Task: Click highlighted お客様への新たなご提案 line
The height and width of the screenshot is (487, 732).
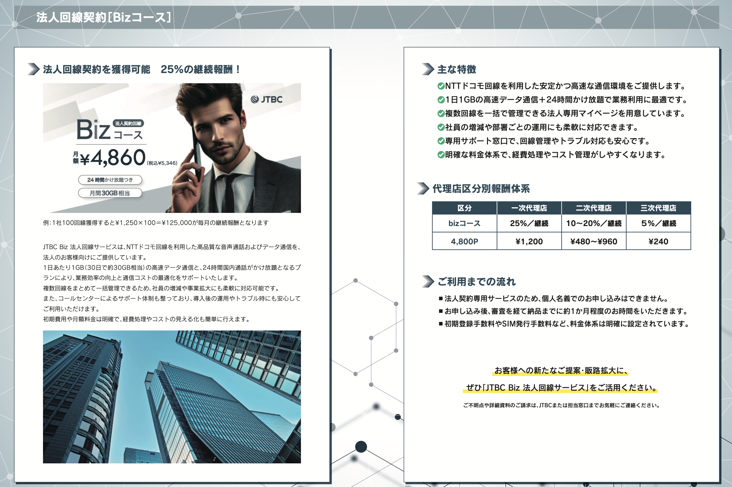Action: click(561, 370)
